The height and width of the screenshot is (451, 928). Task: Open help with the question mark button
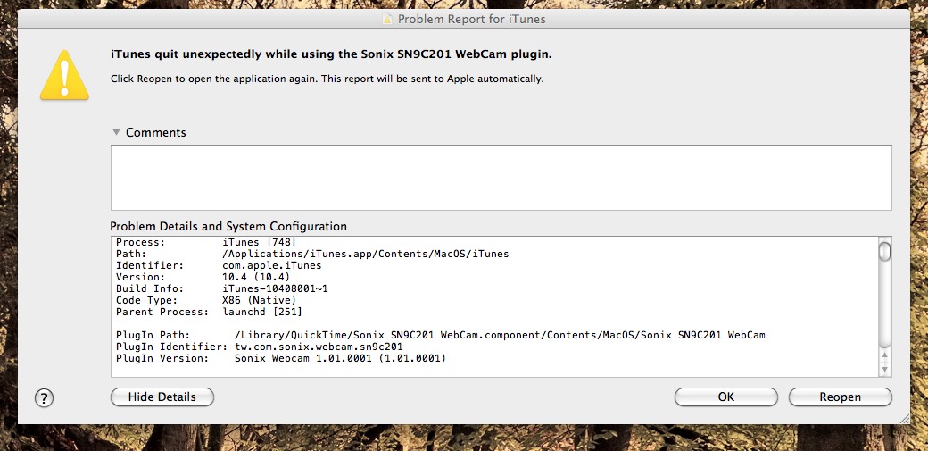(45, 397)
